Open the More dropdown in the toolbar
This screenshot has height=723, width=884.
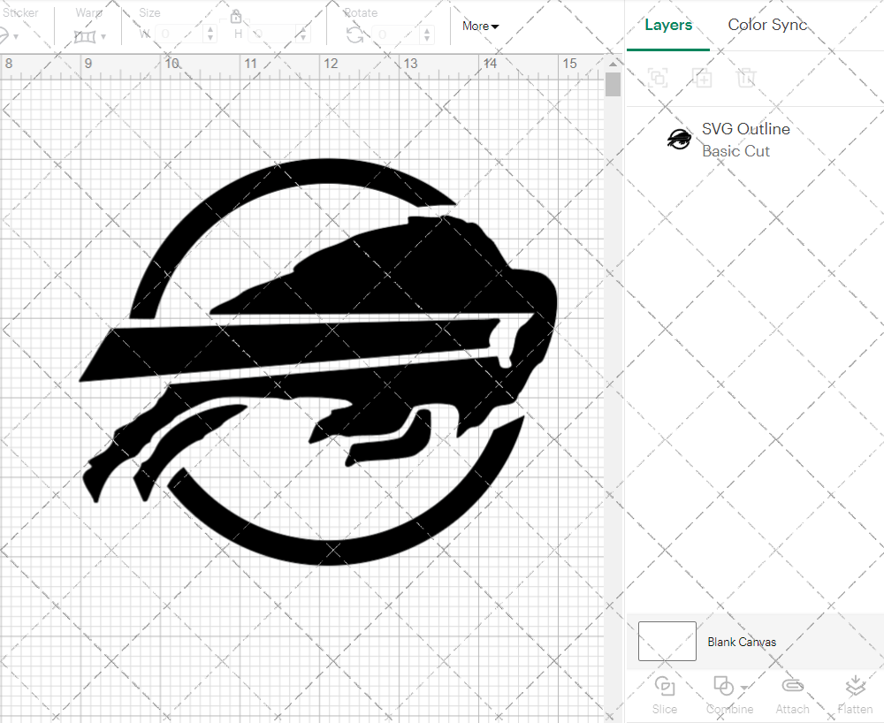coord(479,26)
